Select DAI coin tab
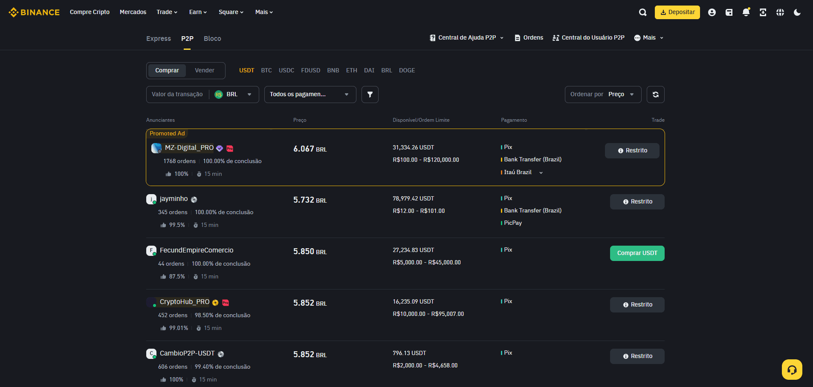This screenshot has width=813, height=387. pyautogui.click(x=369, y=71)
